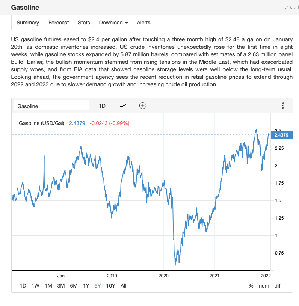Toggle the dif display mode
The image size is (299, 306).
pyautogui.click(x=277, y=286)
